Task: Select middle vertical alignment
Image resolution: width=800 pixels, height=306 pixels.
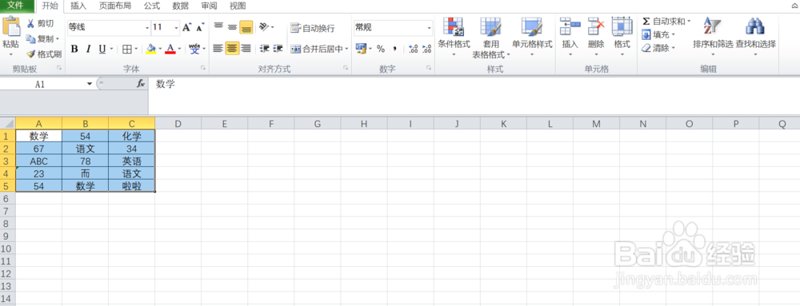Action: click(x=232, y=27)
